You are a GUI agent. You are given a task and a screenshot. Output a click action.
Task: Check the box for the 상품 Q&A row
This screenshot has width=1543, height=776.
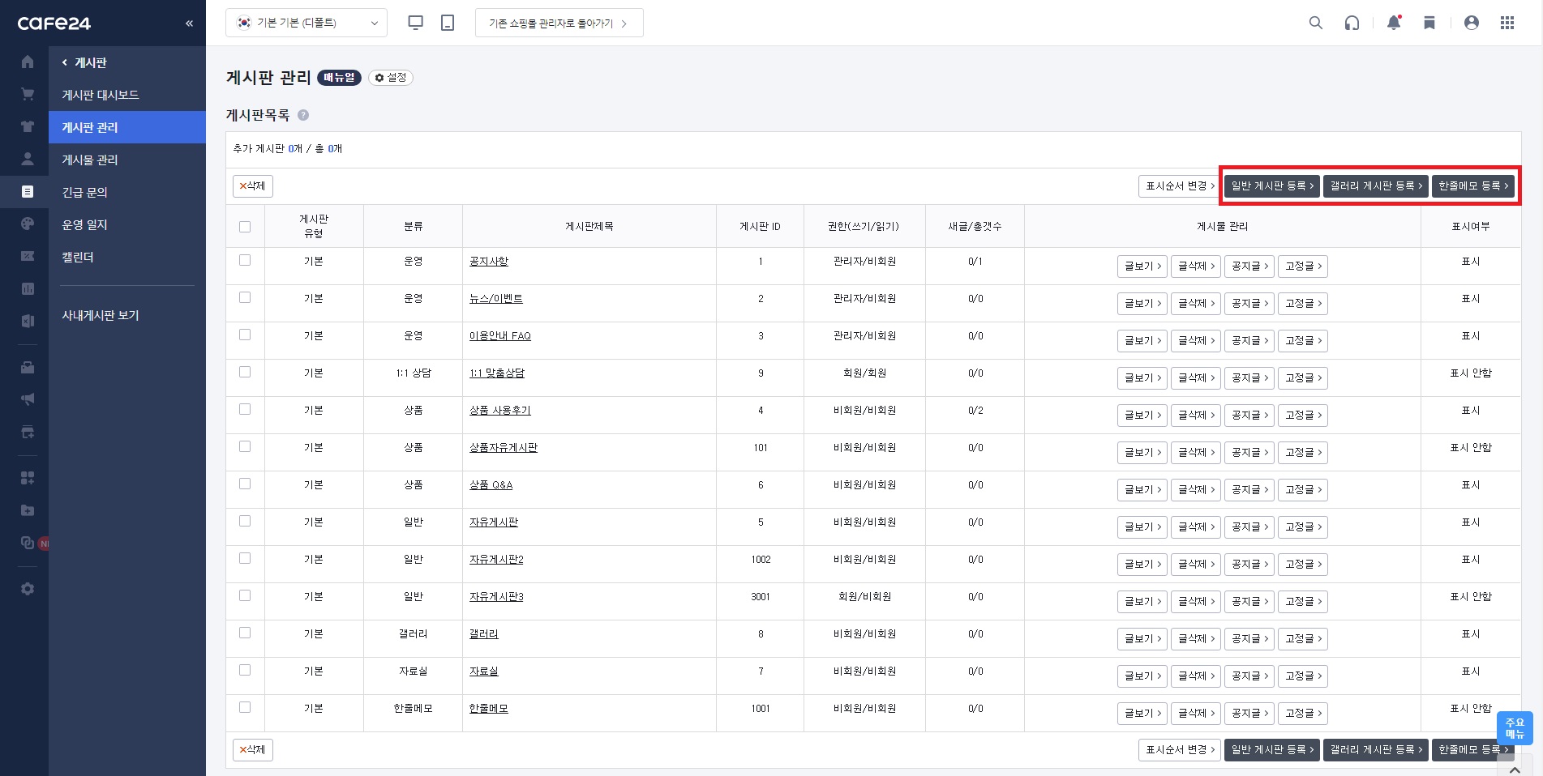pos(245,484)
